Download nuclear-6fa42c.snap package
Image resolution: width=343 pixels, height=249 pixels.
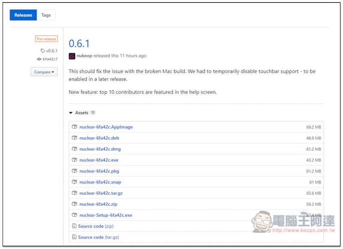(x=100, y=182)
